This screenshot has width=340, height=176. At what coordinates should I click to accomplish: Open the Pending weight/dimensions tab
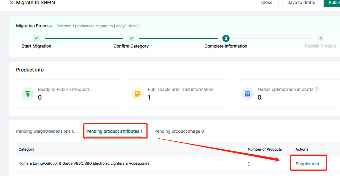pyautogui.click(x=45, y=131)
